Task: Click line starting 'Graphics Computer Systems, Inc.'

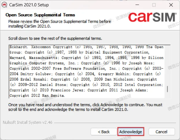Action: (x=82, y=63)
